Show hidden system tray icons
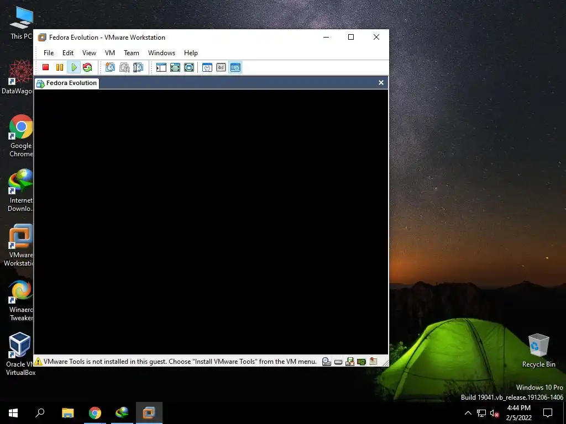 point(468,413)
